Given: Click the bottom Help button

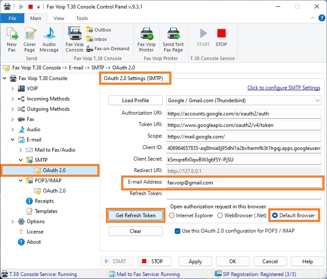Looking at the screenshot, I should pyautogui.click(x=307, y=262).
